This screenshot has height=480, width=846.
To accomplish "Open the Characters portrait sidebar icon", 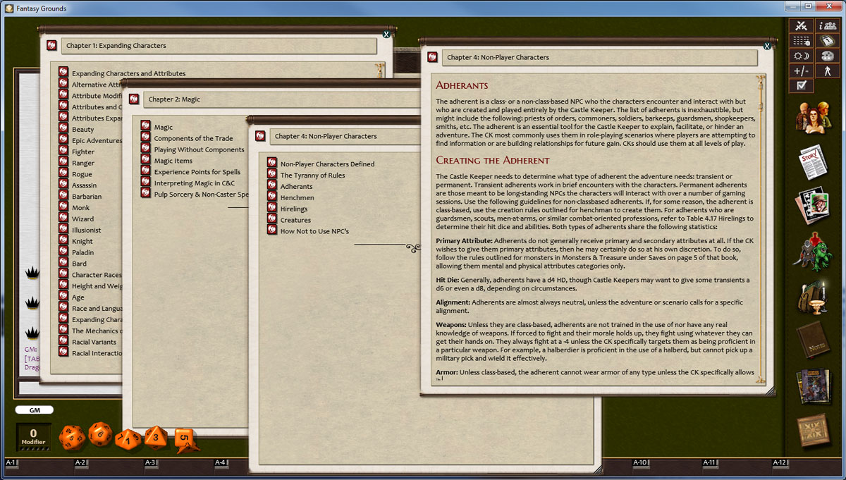I will coord(814,118).
